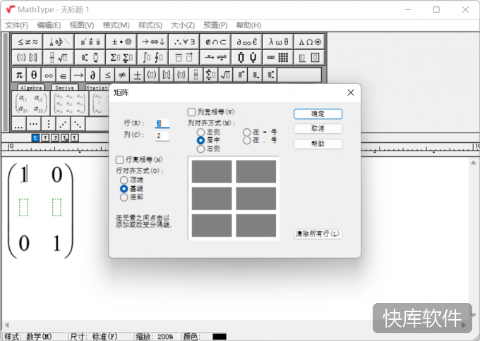Image resolution: width=480 pixels, height=341 pixels.
Task: Switch to the Algebra tab
Action: [x=31, y=87]
